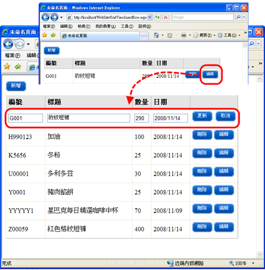Viewport: 265px width, 270px height.
Task: Open new blank tab in top window
Action: [x=144, y=36]
